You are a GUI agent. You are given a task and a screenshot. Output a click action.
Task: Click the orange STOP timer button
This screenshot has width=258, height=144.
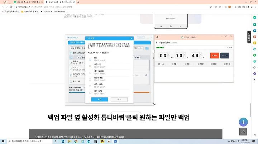(x=215, y=56)
